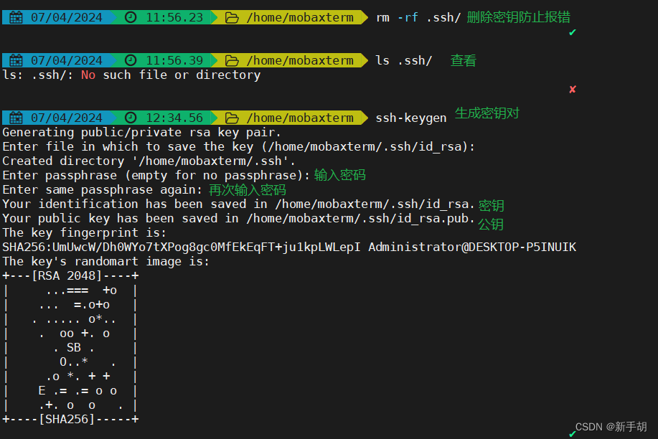
Task: Click the /home/mobaxterm path in the 11:56.39 prompt
Action: point(300,60)
